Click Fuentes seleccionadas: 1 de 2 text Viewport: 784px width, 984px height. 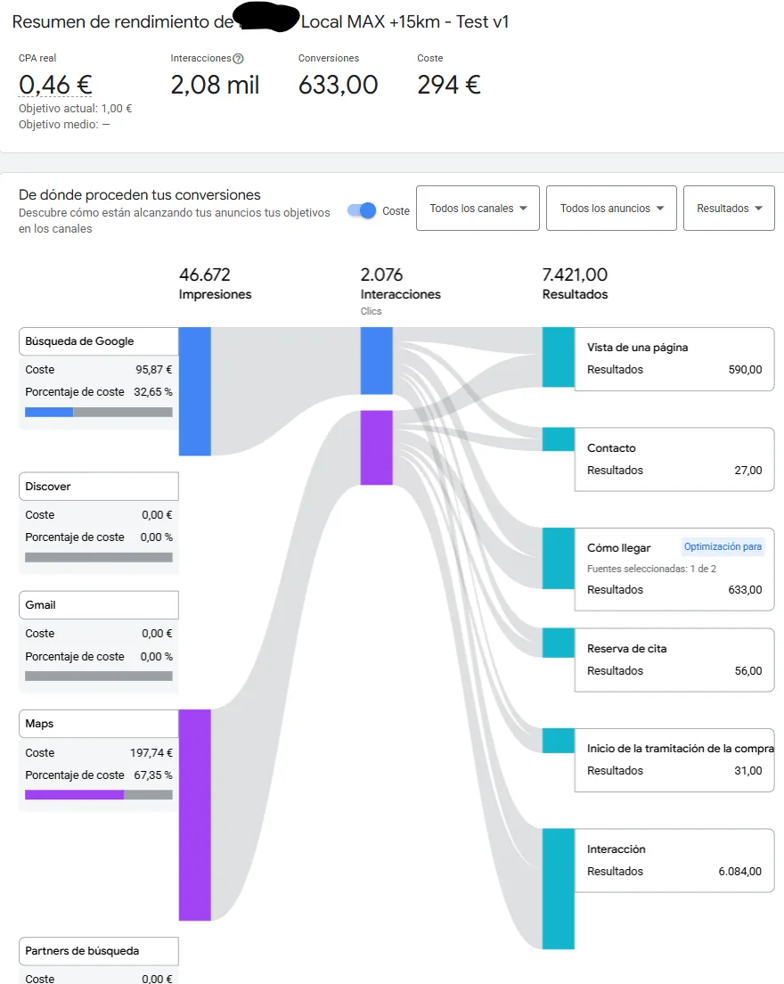coord(651,569)
